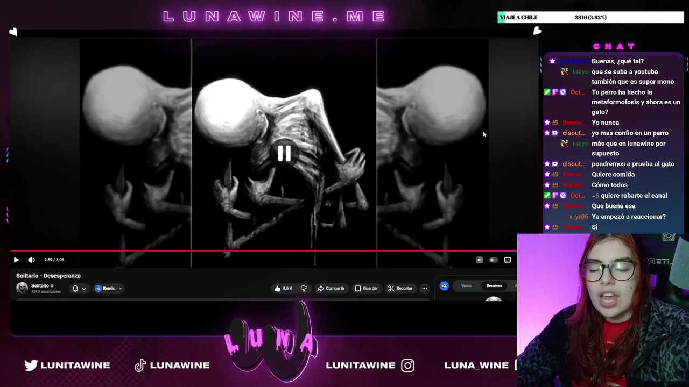Click chat message 'Ya empezó a reaccionar?'
Screen dimensions: 689x387
pyautogui.click(x=629, y=217)
